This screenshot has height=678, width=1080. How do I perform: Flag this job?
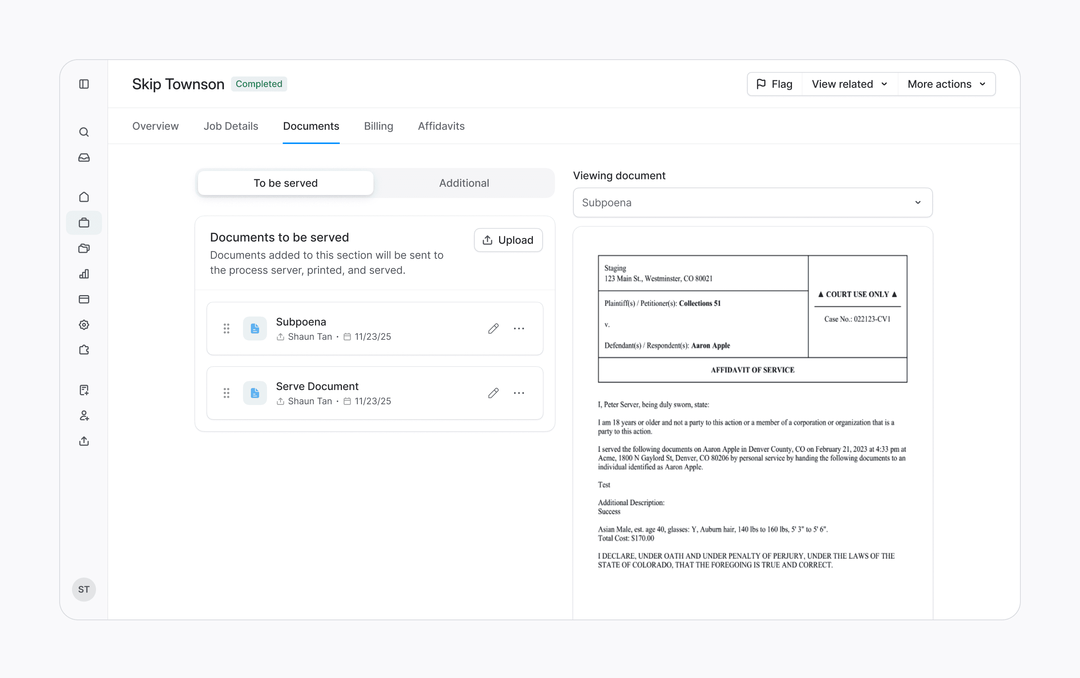click(775, 84)
